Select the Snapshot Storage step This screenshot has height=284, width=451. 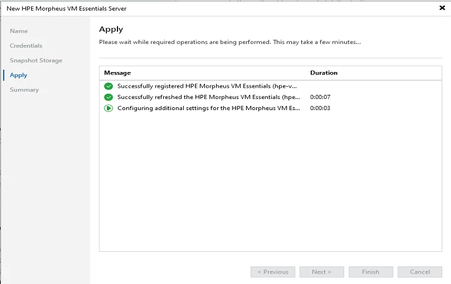coord(36,60)
